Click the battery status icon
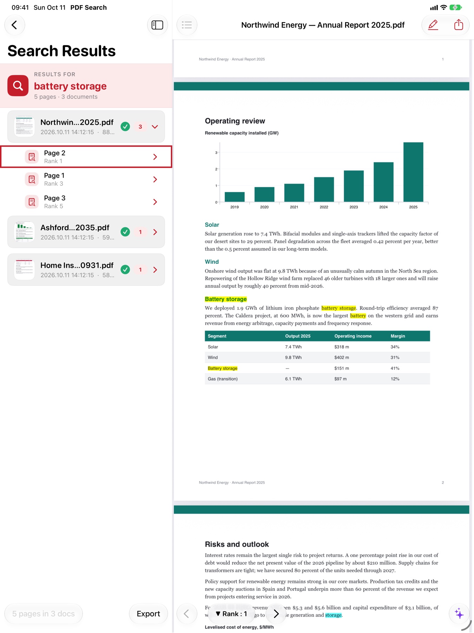The width and height of the screenshot is (474, 633). 456,7
